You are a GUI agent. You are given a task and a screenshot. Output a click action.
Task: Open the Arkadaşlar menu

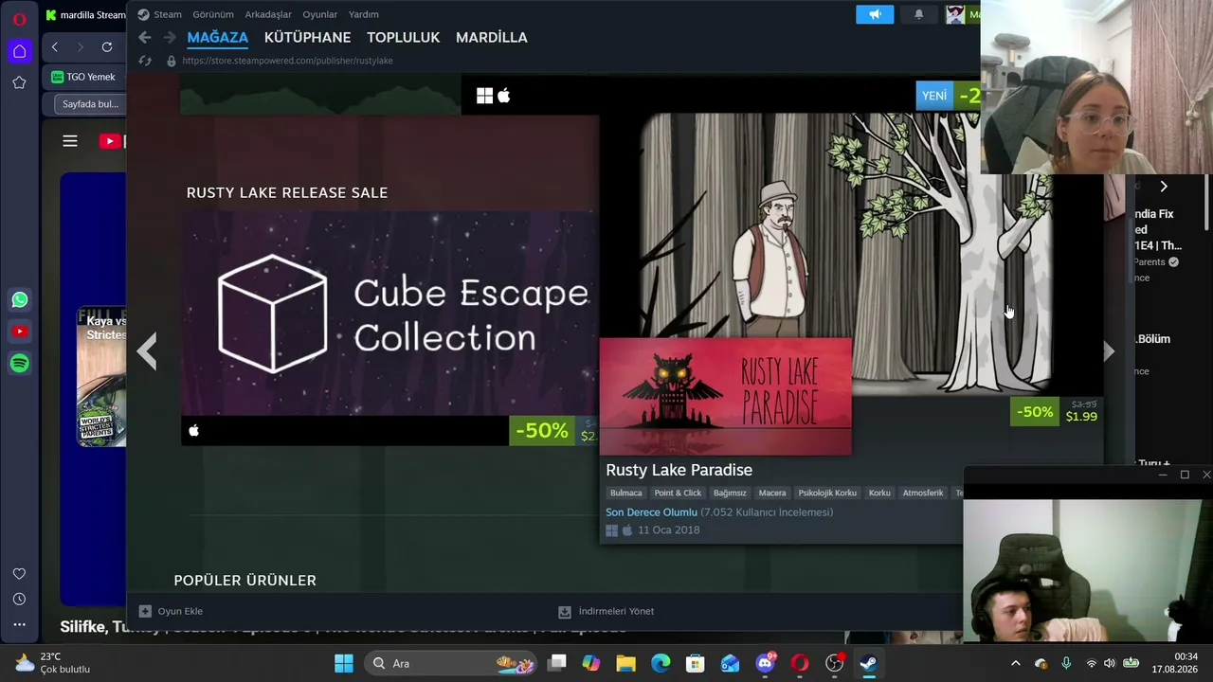click(x=268, y=14)
